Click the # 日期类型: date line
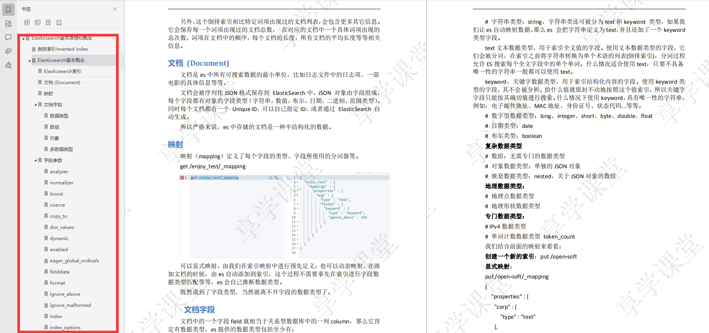The image size is (709, 333). (x=509, y=126)
